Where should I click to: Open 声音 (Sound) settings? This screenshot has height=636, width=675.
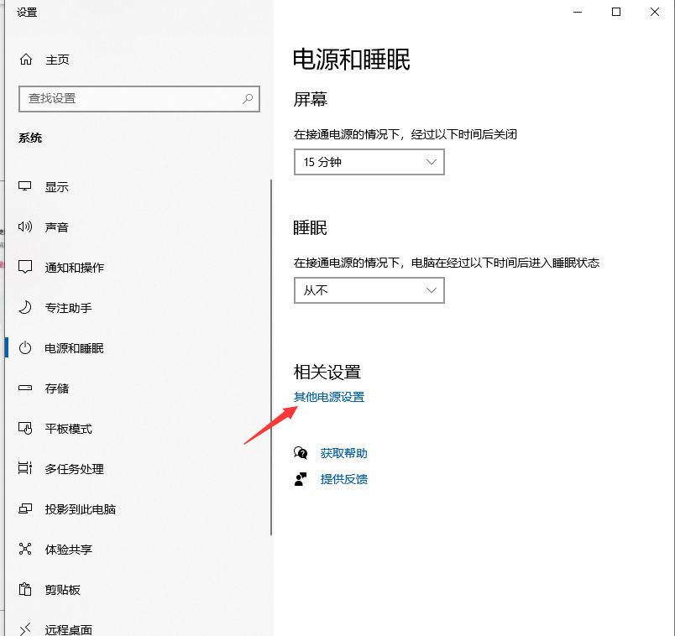tap(24, 227)
